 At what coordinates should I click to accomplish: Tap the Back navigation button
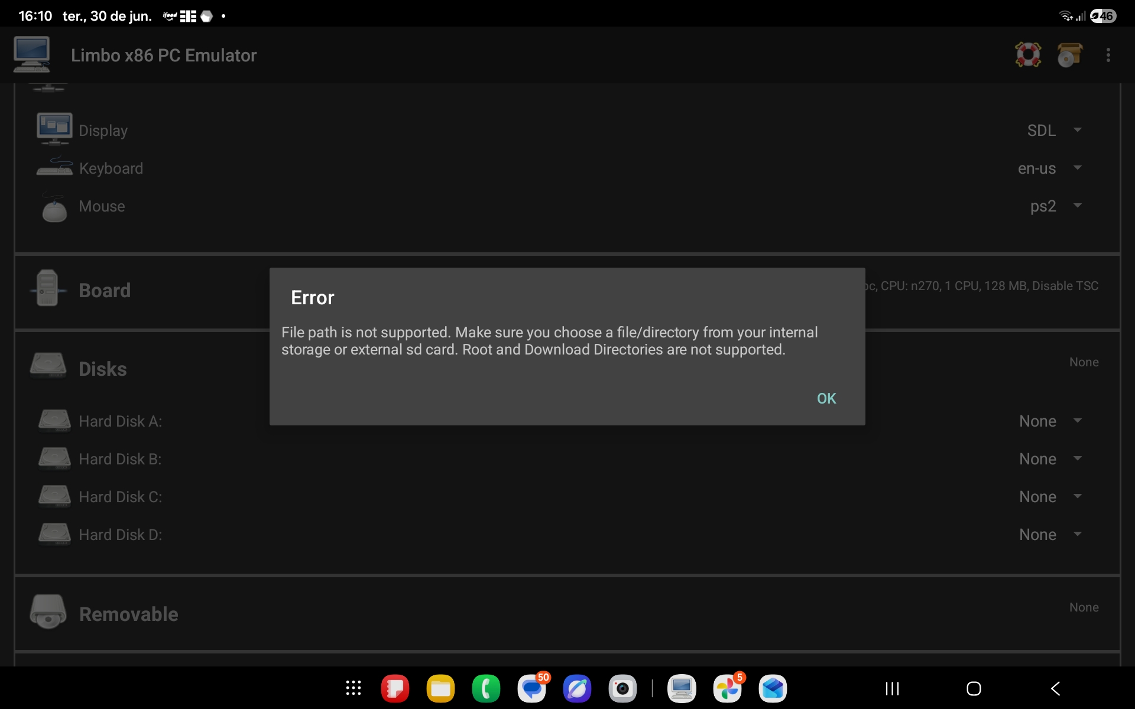tap(1055, 688)
